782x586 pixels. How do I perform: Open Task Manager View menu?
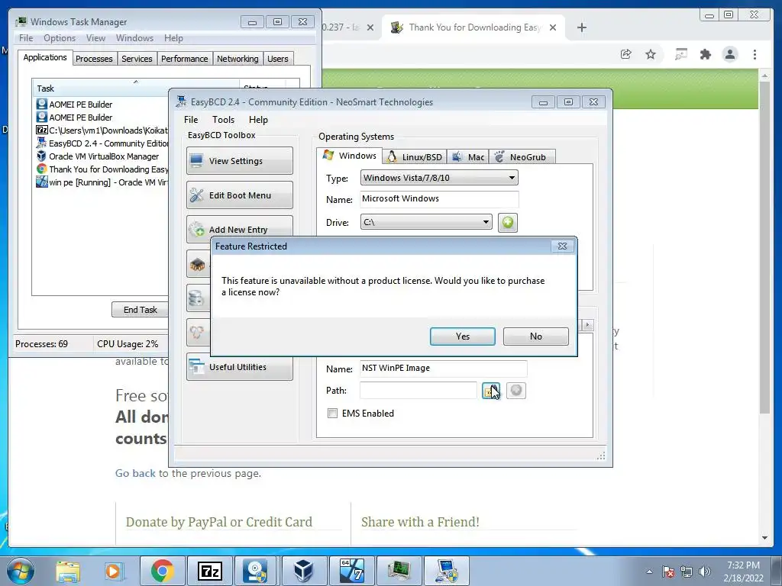[95, 38]
